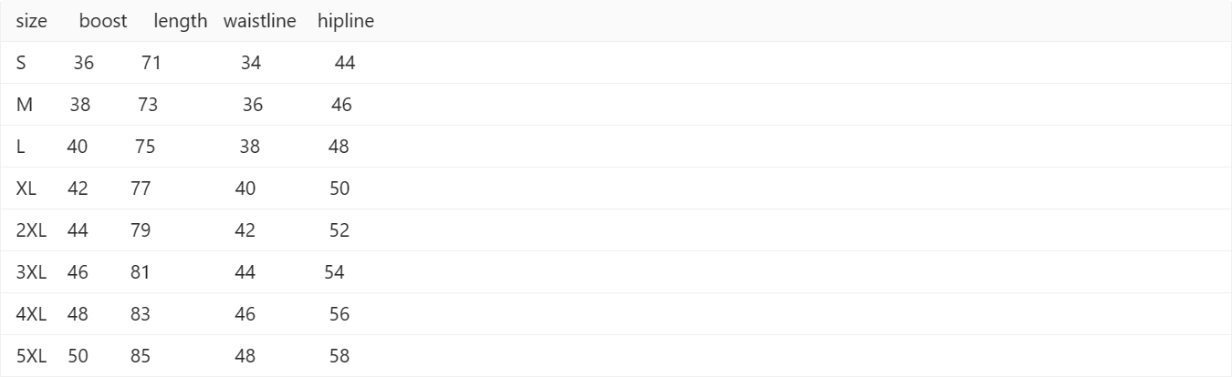
Task: Click the "size" column header
Action: [x=32, y=21]
